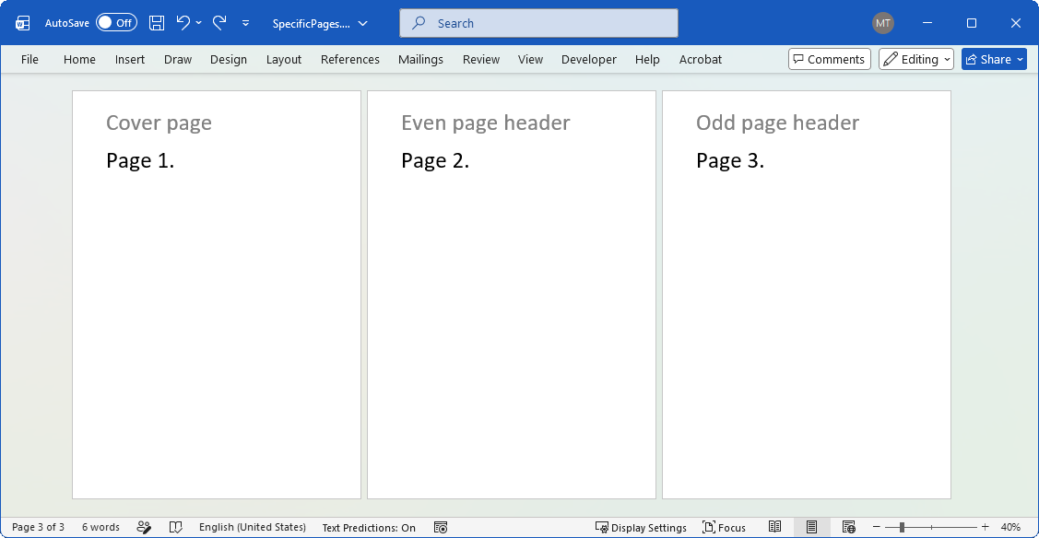The width and height of the screenshot is (1039, 538).
Task: Switch to Read Mode view icon
Action: coord(774,528)
